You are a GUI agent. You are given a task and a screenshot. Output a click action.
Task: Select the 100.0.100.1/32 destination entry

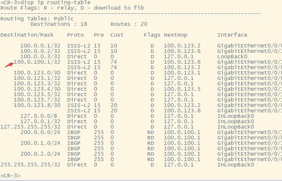37,62
